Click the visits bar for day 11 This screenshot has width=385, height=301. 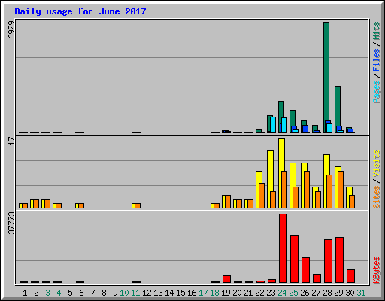pos(134,205)
